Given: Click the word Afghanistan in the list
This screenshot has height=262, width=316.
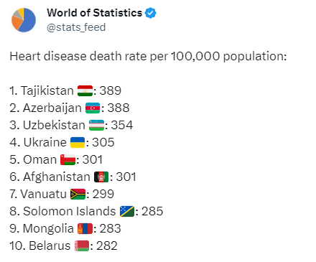Looking at the screenshot, I should click(57, 177).
